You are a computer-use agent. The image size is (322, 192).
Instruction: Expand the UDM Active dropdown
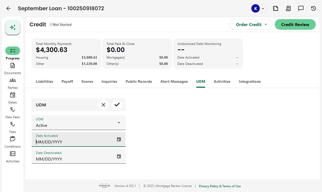[x=119, y=123]
